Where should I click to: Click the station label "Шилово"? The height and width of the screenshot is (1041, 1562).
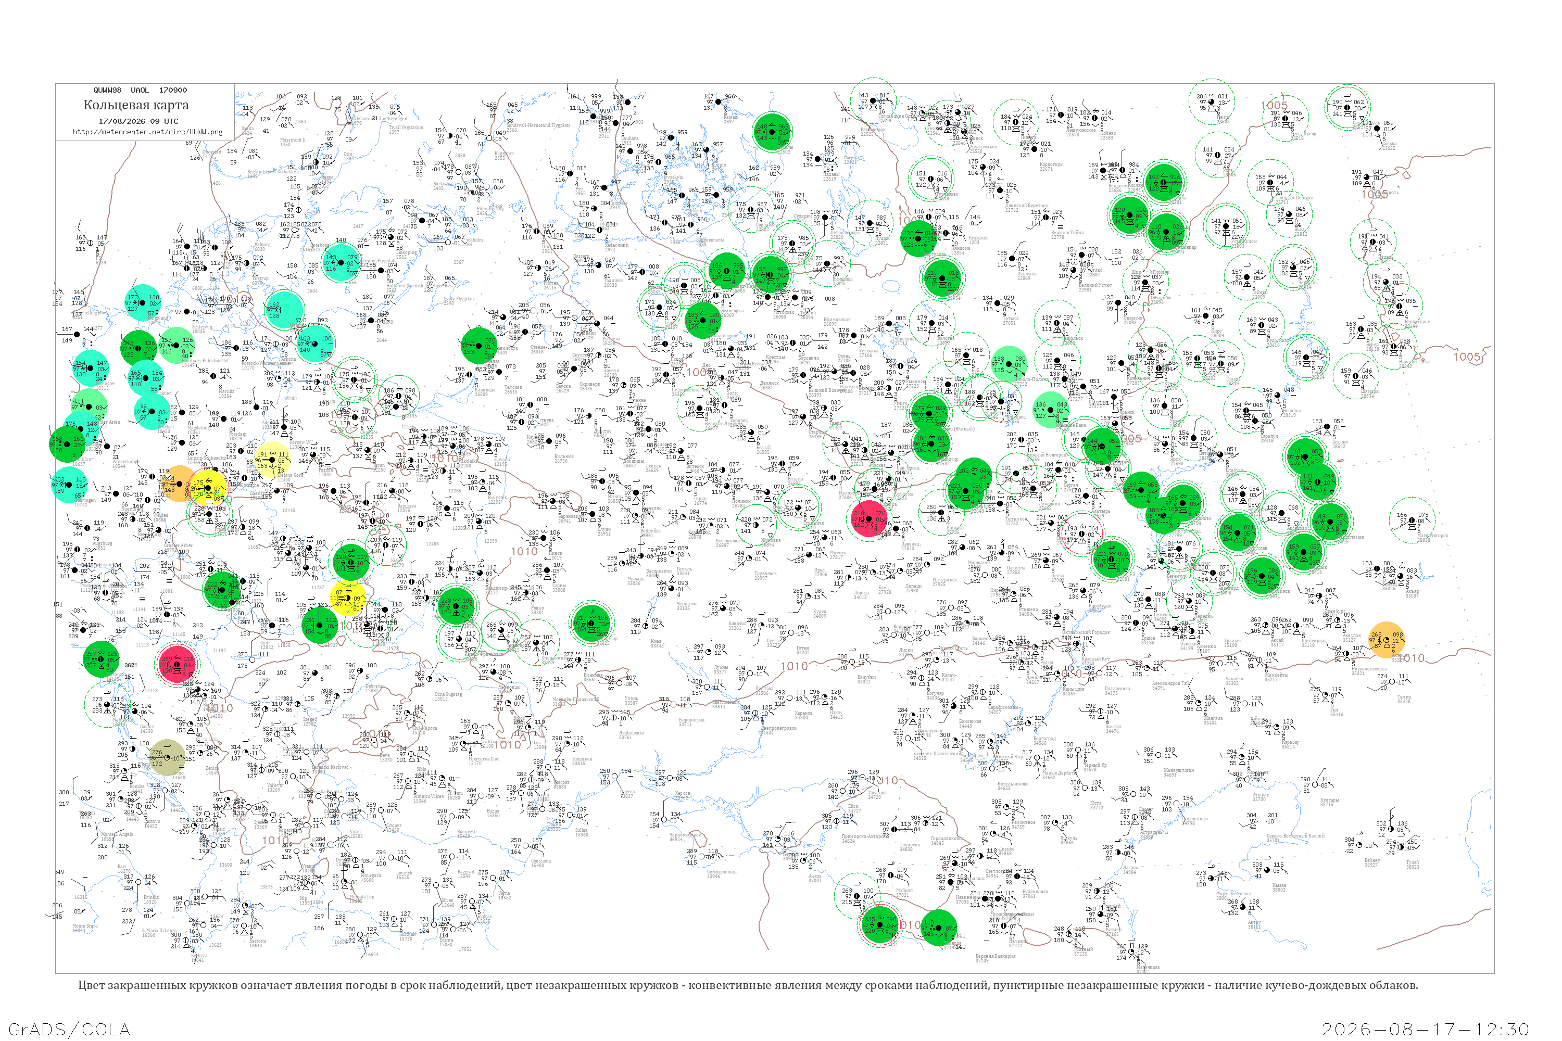click(x=954, y=528)
